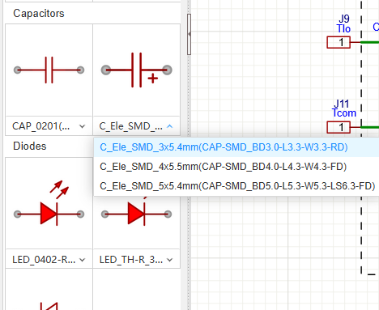Screen dimensions: 379x310
Task: Pick the LED symbol with emission arrows
Action: coord(49,204)
